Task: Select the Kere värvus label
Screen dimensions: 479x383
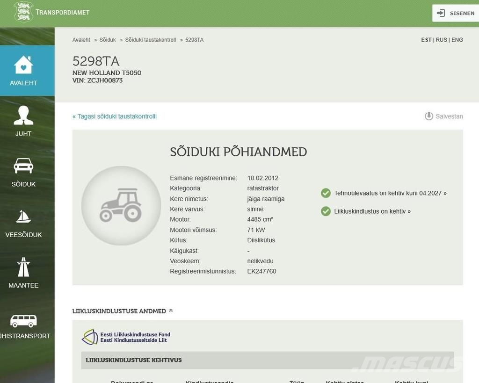Action: pos(187,209)
